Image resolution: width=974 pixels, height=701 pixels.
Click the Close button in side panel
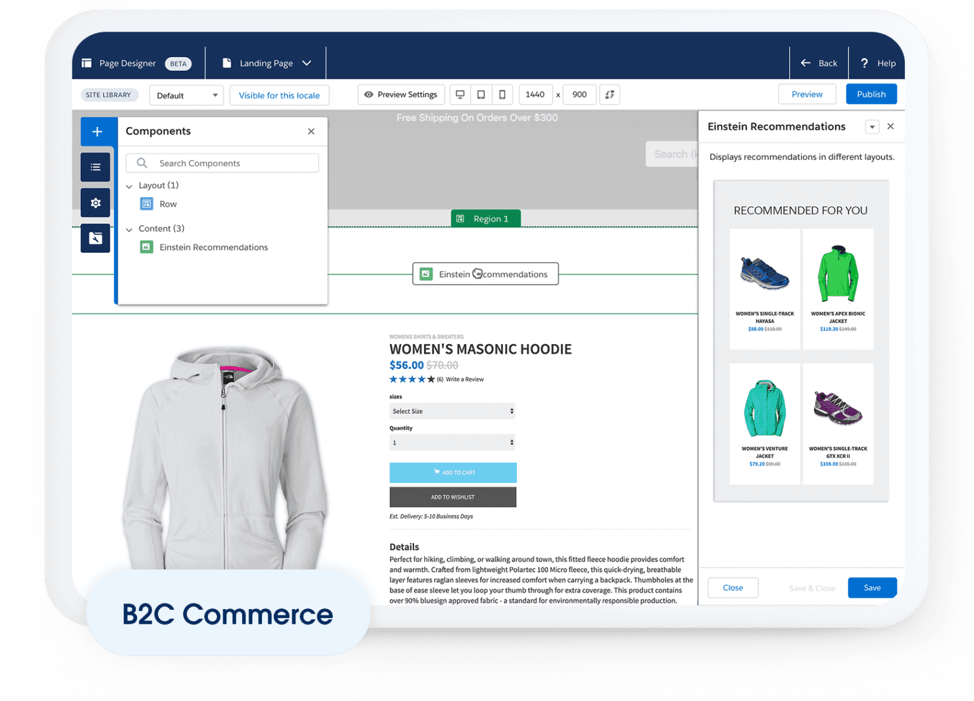(x=732, y=588)
